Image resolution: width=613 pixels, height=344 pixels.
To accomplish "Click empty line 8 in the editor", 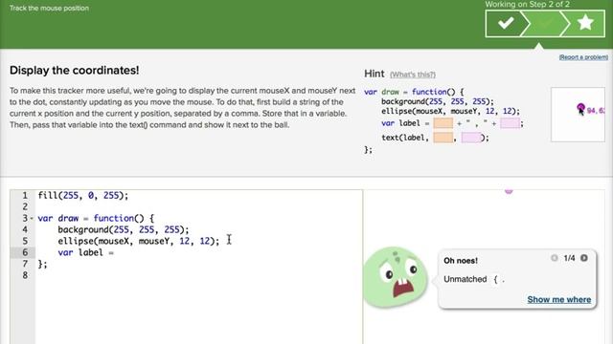I will tap(198, 275).
